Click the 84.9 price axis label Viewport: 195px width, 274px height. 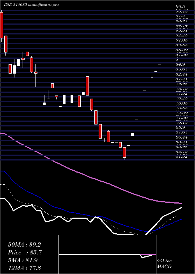180,65
